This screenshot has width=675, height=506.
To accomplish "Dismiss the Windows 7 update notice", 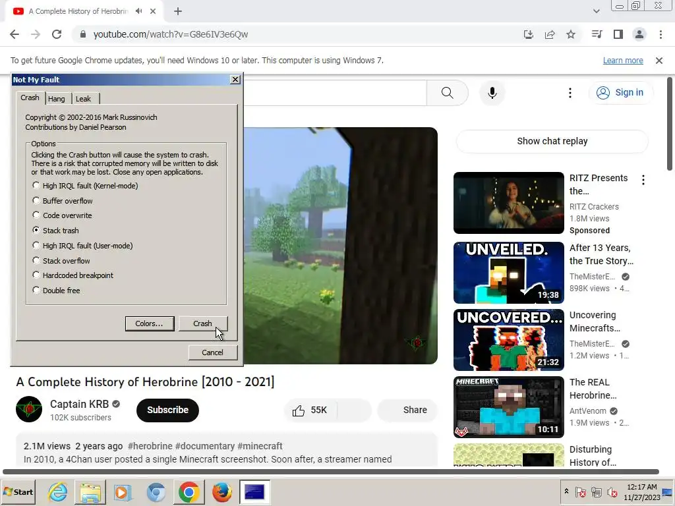I will click(x=659, y=61).
